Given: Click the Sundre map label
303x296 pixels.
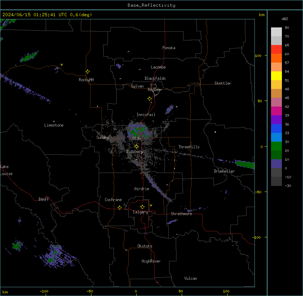Looking at the screenshot, I should [x=103, y=137].
